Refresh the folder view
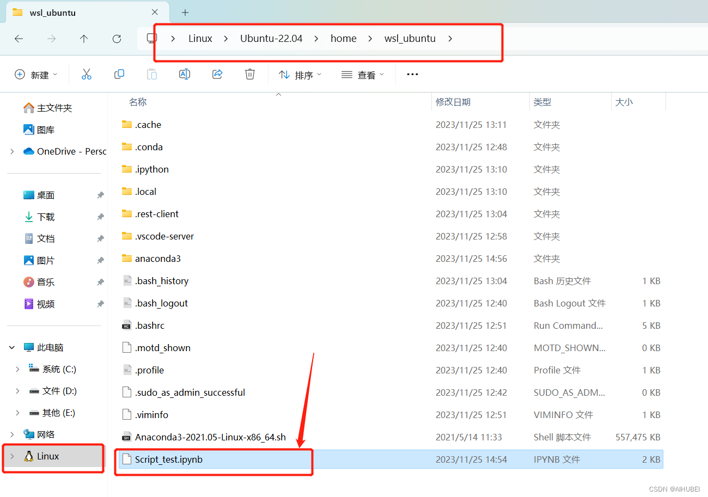Viewport: 708px width, 497px height. pyautogui.click(x=117, y=39)
